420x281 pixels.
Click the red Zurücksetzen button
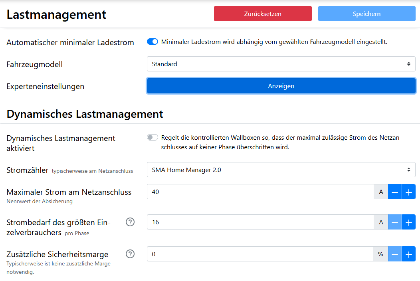[263, 14]
